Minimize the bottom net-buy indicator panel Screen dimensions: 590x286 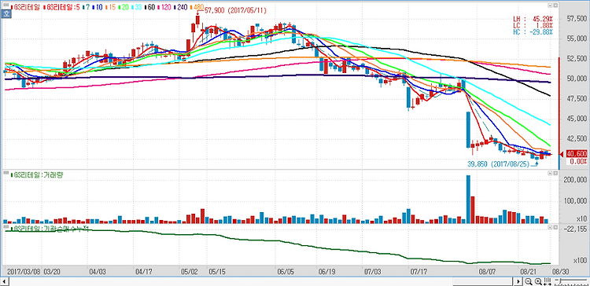pyautogui.click(x=550, y=227)
